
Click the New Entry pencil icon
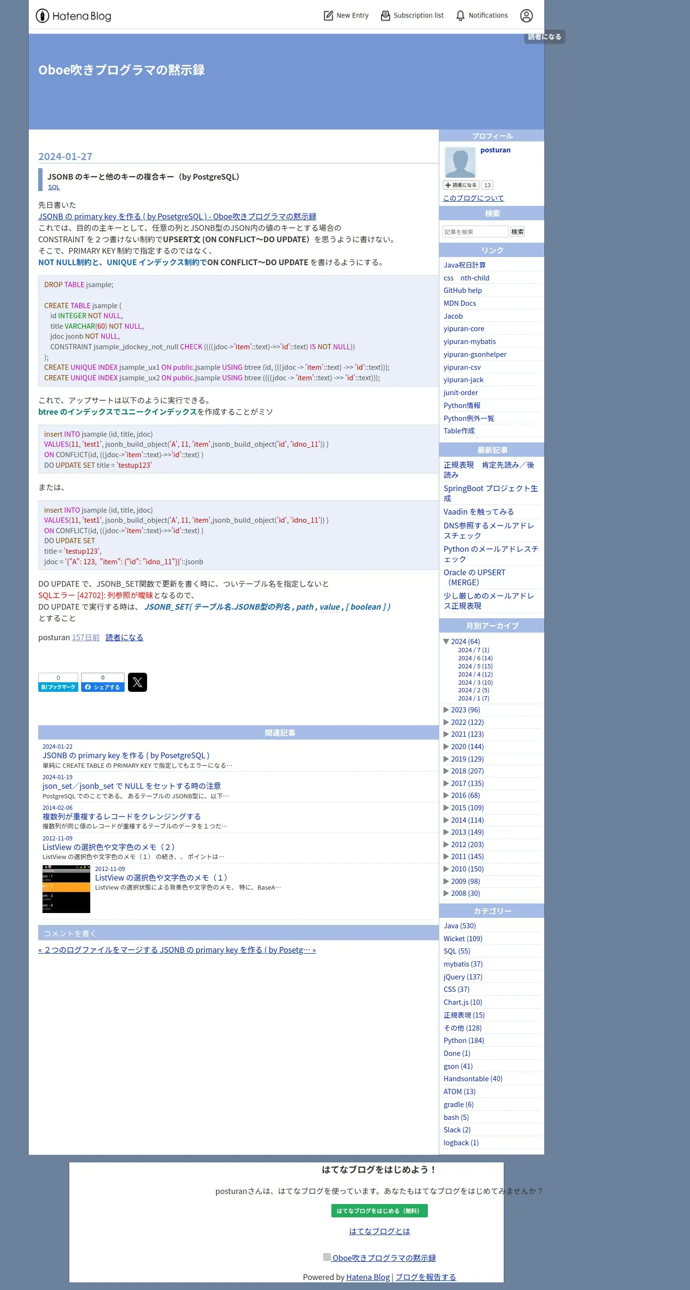328,15
